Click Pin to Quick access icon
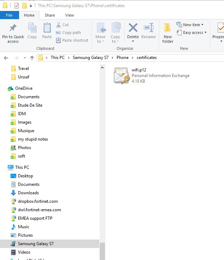This screenshot has height=260, width=224. (x=13, y=28)
